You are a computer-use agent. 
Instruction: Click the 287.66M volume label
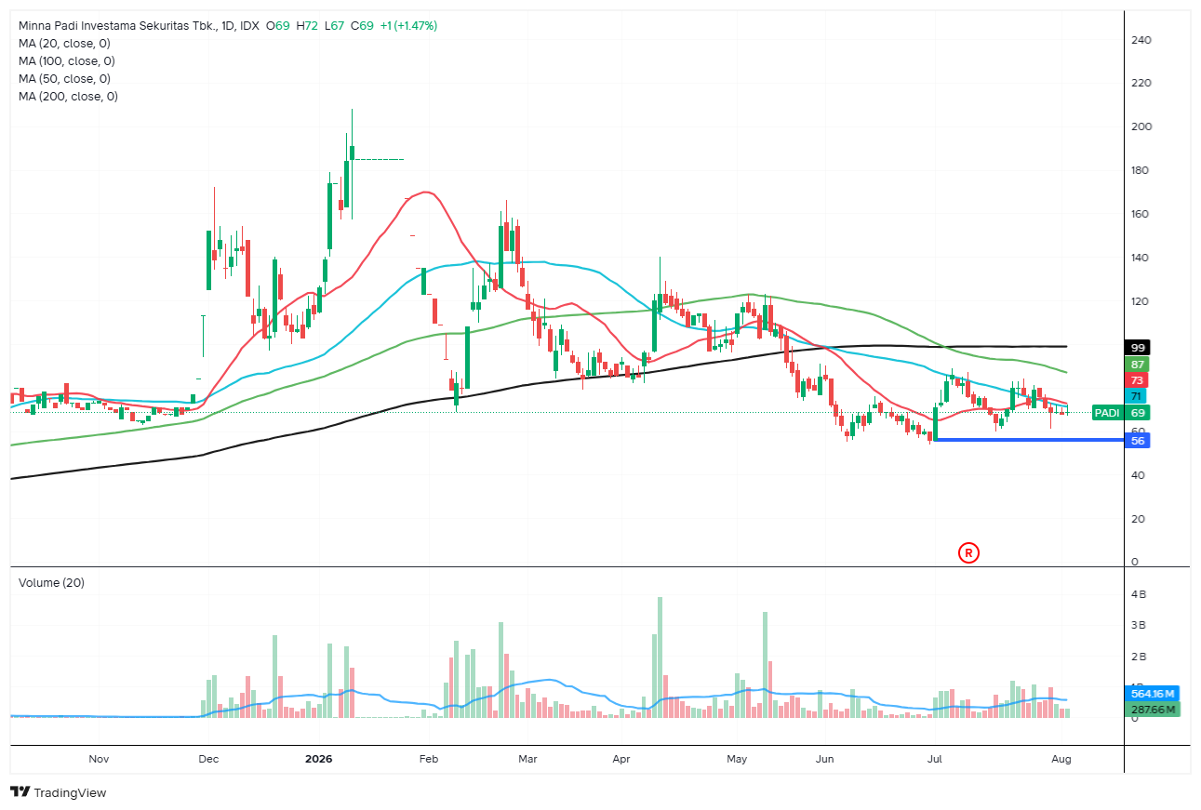1154,710
